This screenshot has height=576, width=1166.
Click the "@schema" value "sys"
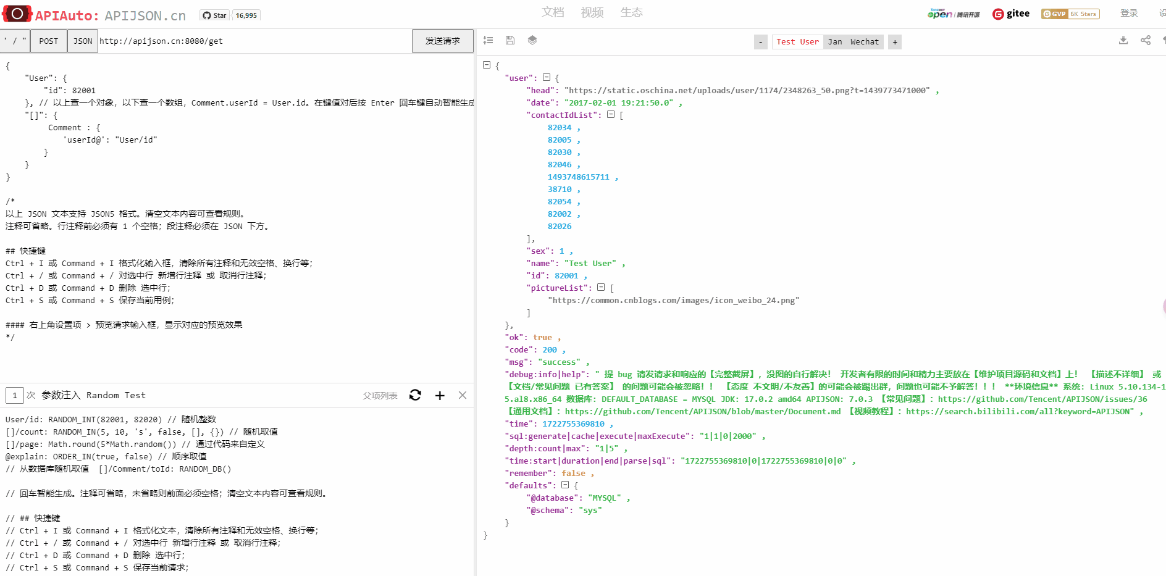coord(590,511)
